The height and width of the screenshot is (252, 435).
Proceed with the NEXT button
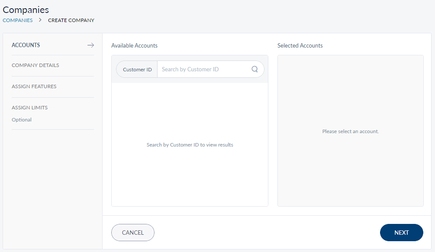point(401,233)
